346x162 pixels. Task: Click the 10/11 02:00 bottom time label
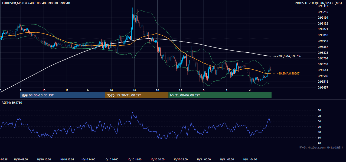227,160
